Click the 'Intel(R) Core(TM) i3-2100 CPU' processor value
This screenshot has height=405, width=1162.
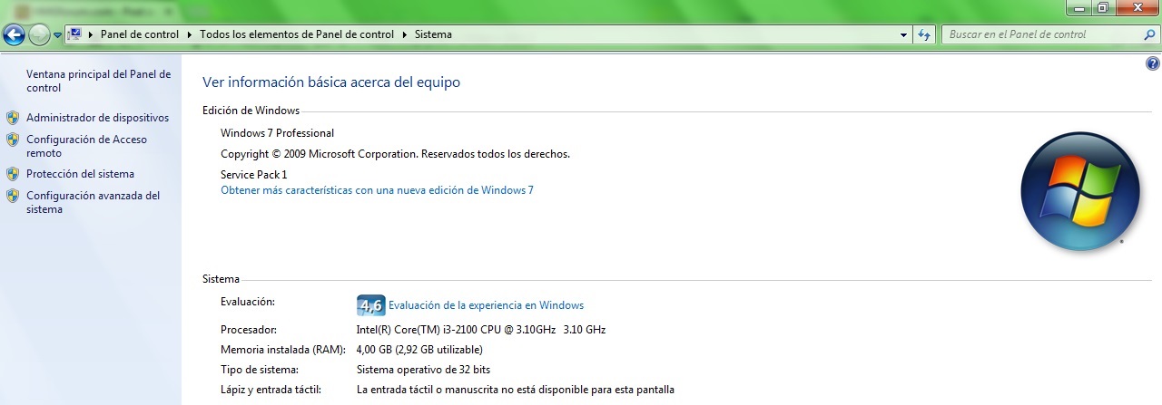(x=481, y=330)
